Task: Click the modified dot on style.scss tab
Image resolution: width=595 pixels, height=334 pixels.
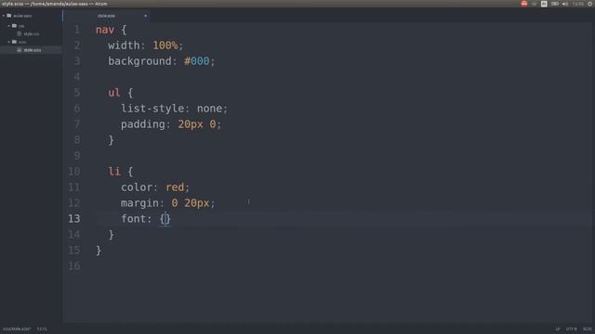Action: click(x=145, y=16)
